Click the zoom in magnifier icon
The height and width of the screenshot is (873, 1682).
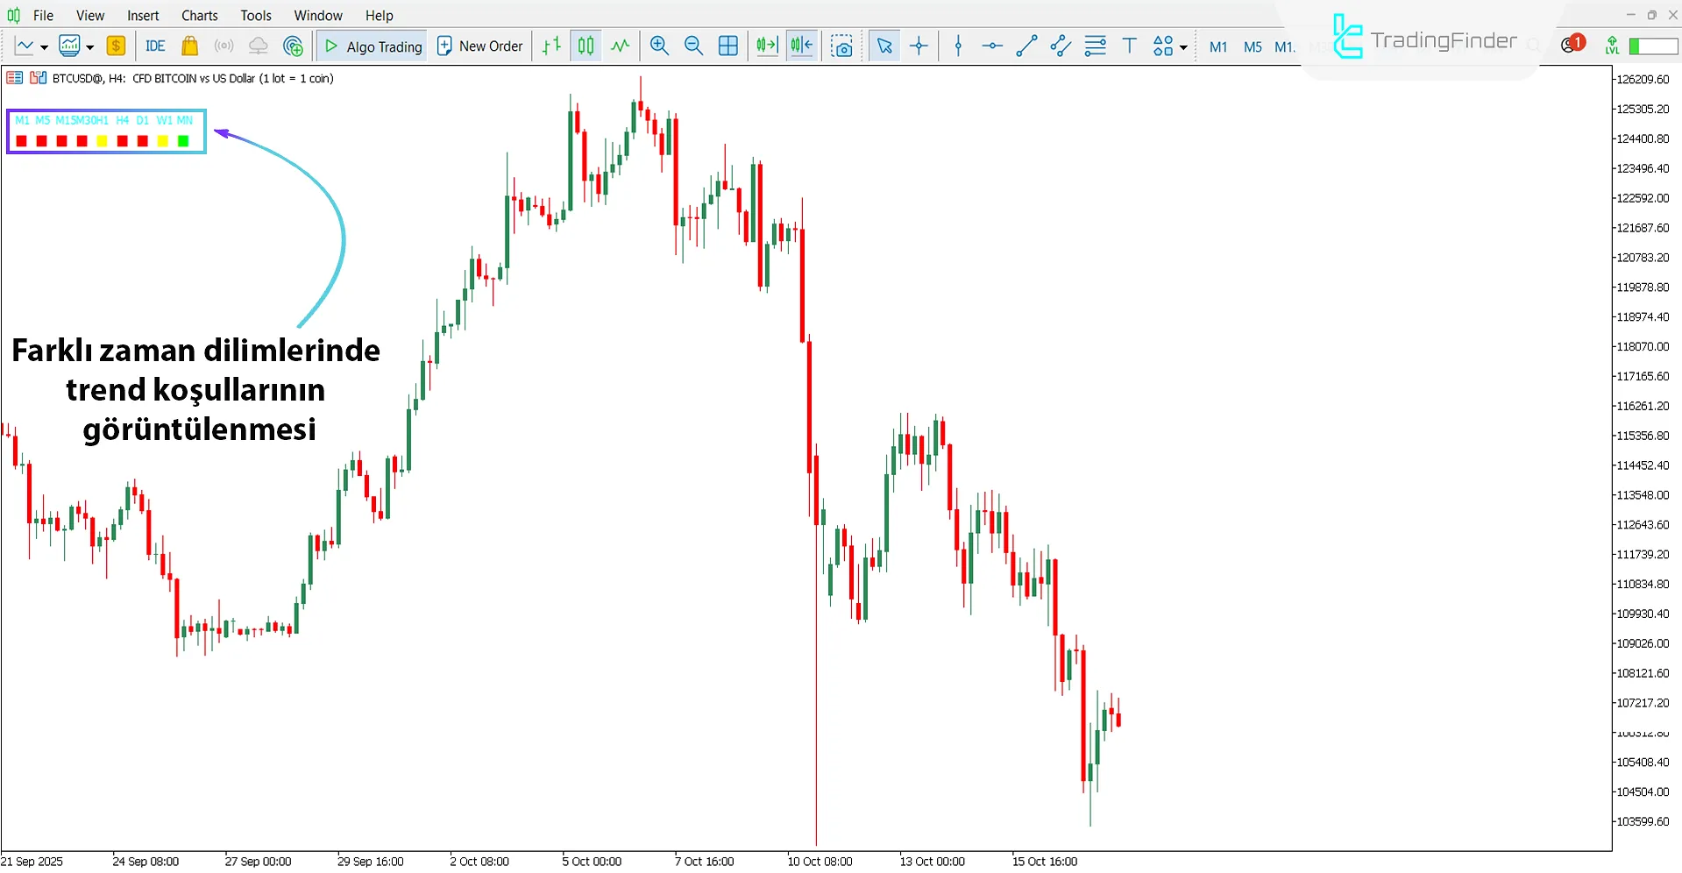pos(659,46)
